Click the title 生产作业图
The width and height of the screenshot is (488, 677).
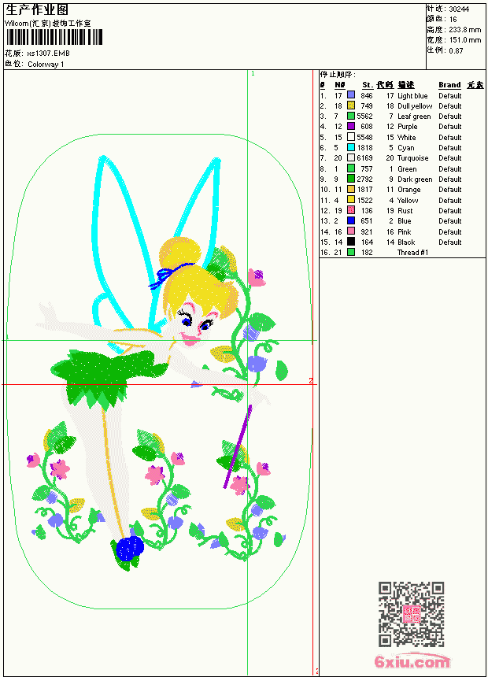(37, 10)
